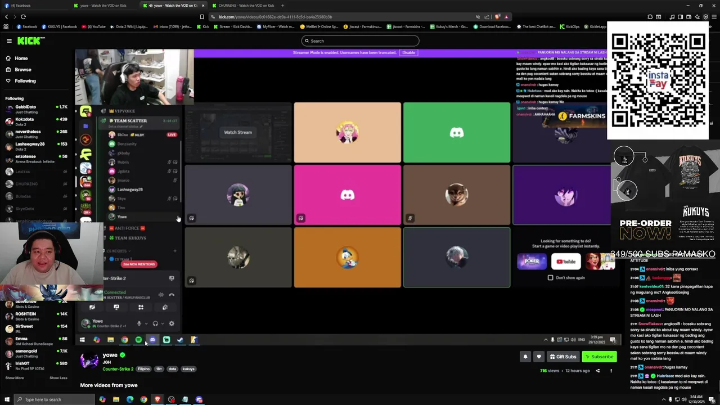Open browser extensions puzzle icon

click(x=650, y=17)
